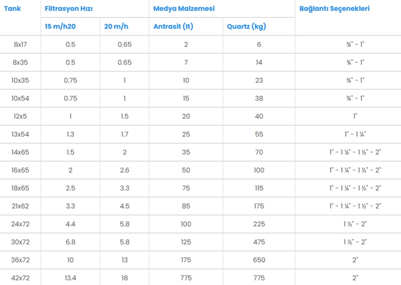Click the 15 m/h20 subheader
401x285 pixels.
coord(60,27)
